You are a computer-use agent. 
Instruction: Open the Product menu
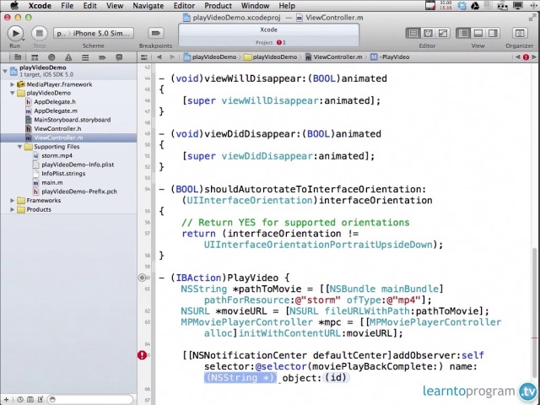tap(218, 6)
